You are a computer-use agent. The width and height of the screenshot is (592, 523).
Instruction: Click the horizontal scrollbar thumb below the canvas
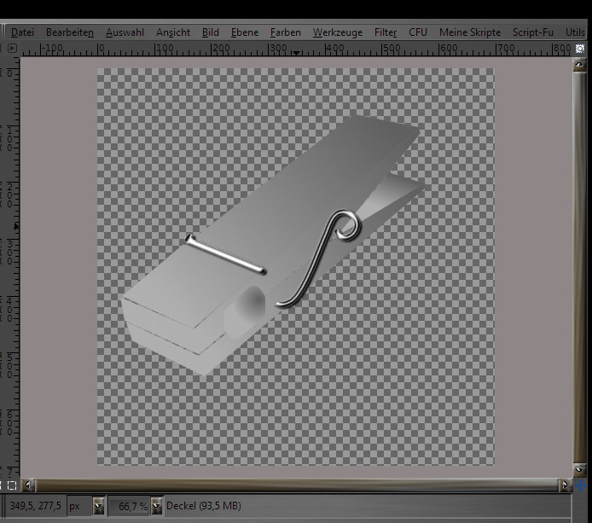297,485
